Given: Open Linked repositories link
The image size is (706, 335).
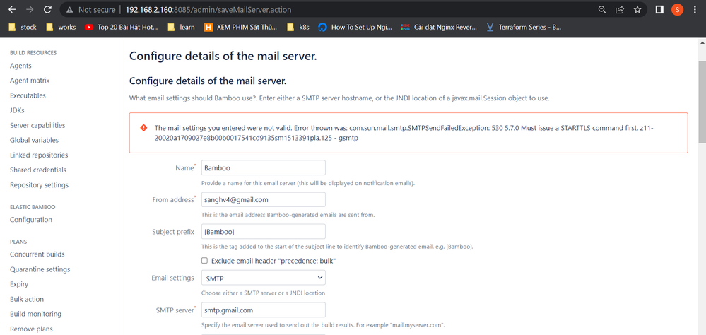Looking at the screenshot, I should (x=39, y=155).
